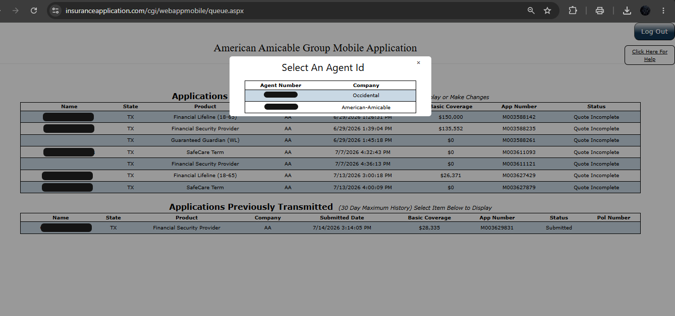Open the browser profile avatar
The image size is (675, 316).
pos(645,11)
